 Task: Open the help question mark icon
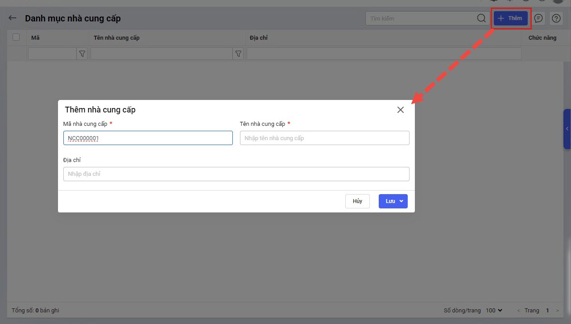click(556, 18)
